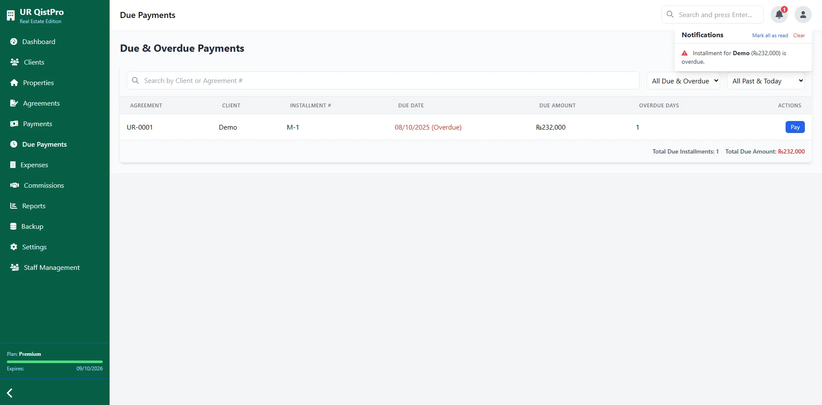The image size is (822, 405).
Task: Mark all notifications as read
Action: click(770, 35)
